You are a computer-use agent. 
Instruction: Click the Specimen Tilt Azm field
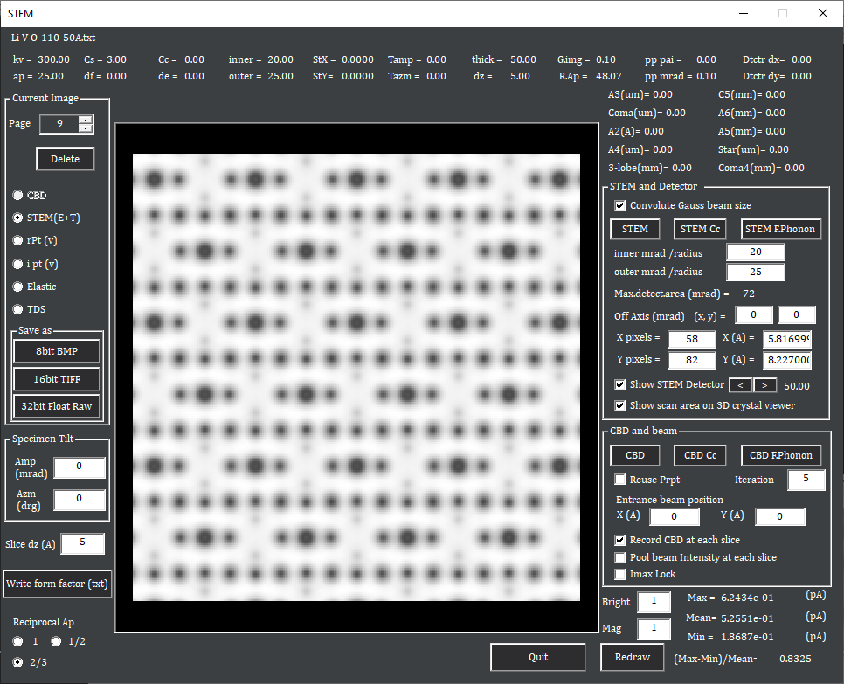pos(80,500)
